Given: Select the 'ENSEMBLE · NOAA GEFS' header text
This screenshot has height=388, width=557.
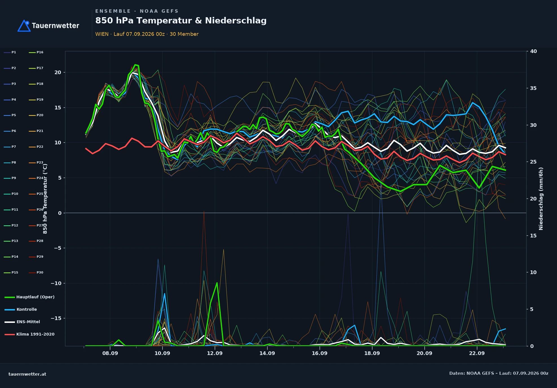Looking at the screenshot, I should click(x=137, y=11).
